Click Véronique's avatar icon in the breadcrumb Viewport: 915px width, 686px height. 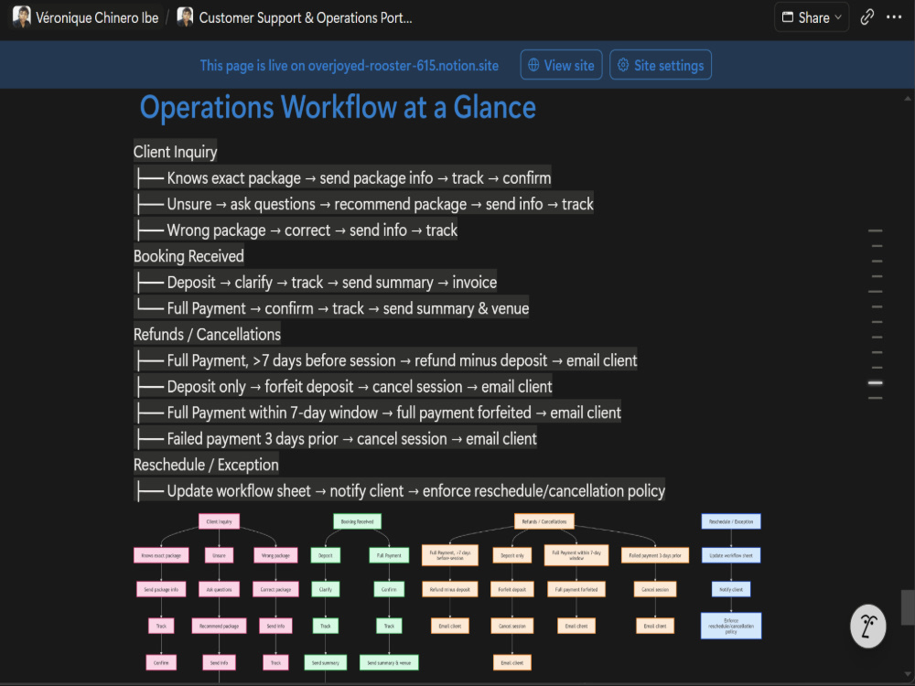22,16
